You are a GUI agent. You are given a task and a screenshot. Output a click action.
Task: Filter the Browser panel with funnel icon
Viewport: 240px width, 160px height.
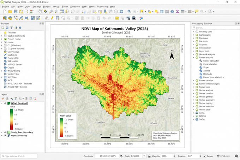click(12, 28)
